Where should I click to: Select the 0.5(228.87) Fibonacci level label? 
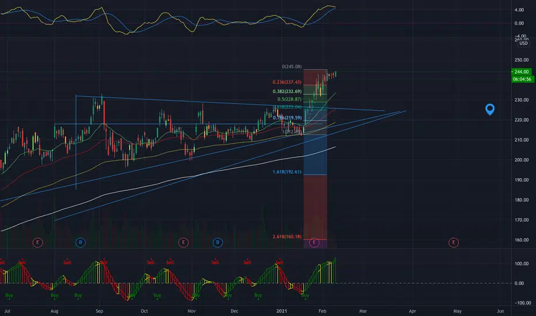click(x=289, y=99)
